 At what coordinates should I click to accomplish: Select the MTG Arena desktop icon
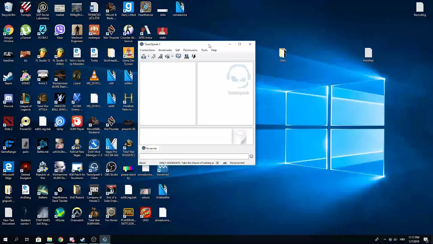[145, 32]
